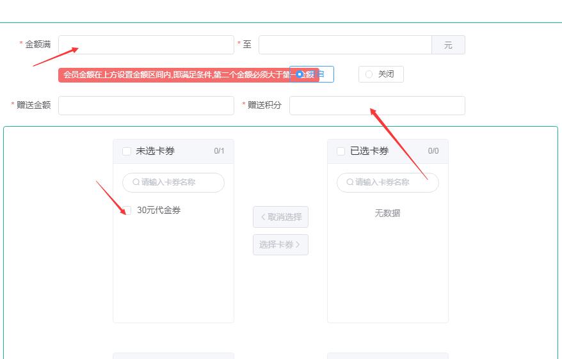Select the 开启 radio option
Screen dimensions: 562x359
click(300, 74)
